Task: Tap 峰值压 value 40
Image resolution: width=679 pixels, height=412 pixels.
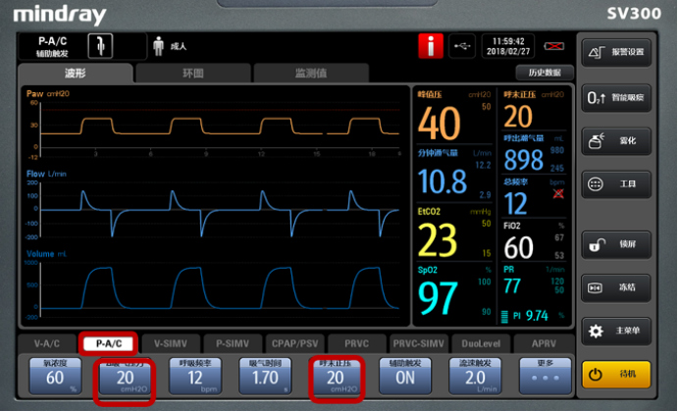Action: [x=439, y=124]
